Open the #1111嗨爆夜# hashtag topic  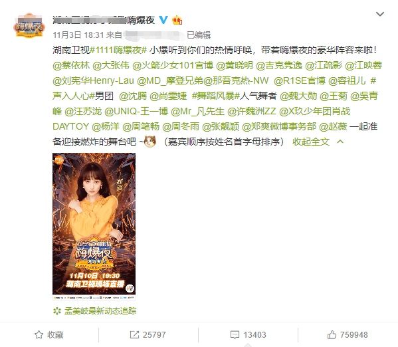[118, 50]
